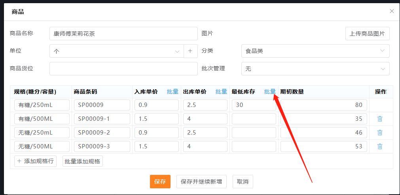The image size is (400, 195).
Task: Click 保存并继续新增 button
Action: point(201,182)
